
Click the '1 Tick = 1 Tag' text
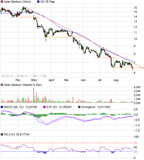coord(38,76)
